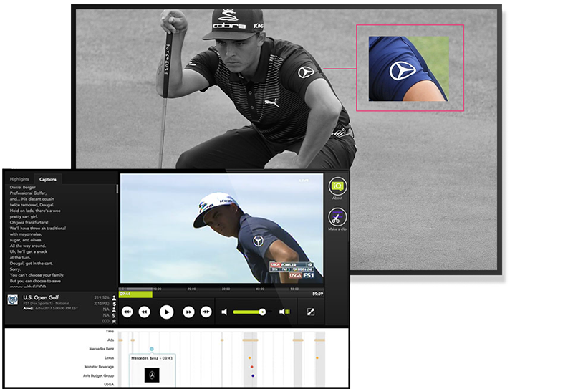Viewport: 573px width, 389px height.
Task: Click the single fast-forward button
Action: (188, 312)
